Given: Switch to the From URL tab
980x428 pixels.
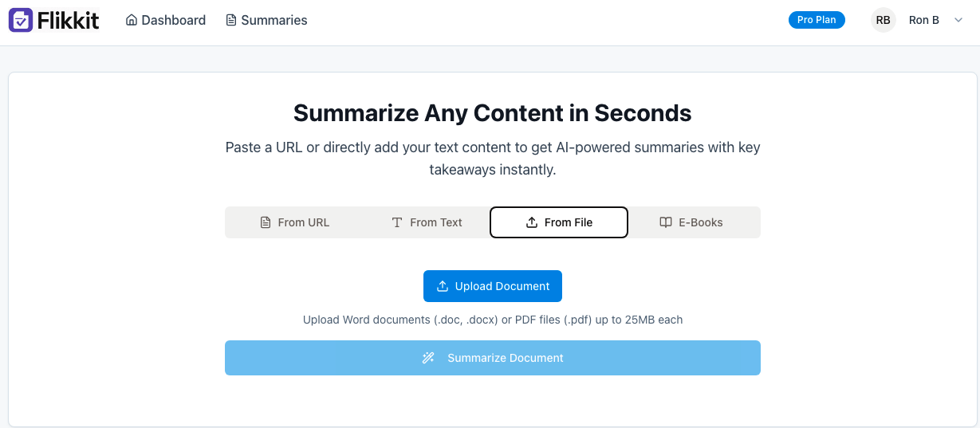Looking at the screenshot, I should [x=295, y=222].
